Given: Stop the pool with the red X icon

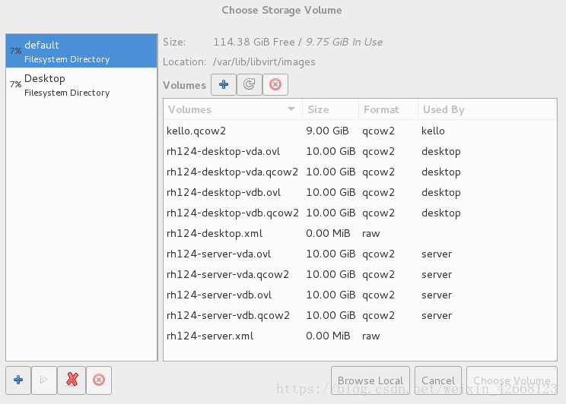Looking at the screenshot, I should (72, 380).
